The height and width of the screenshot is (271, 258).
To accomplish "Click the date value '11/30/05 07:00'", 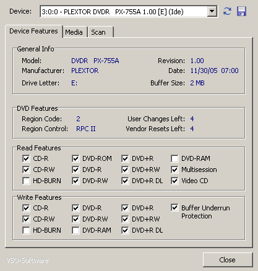I will tap(215, 71).
